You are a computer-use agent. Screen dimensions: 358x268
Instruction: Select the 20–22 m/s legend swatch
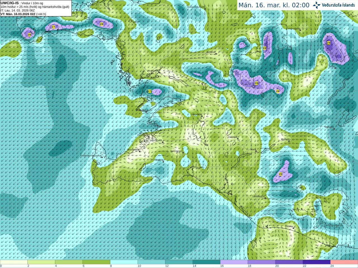coord(289,262)
